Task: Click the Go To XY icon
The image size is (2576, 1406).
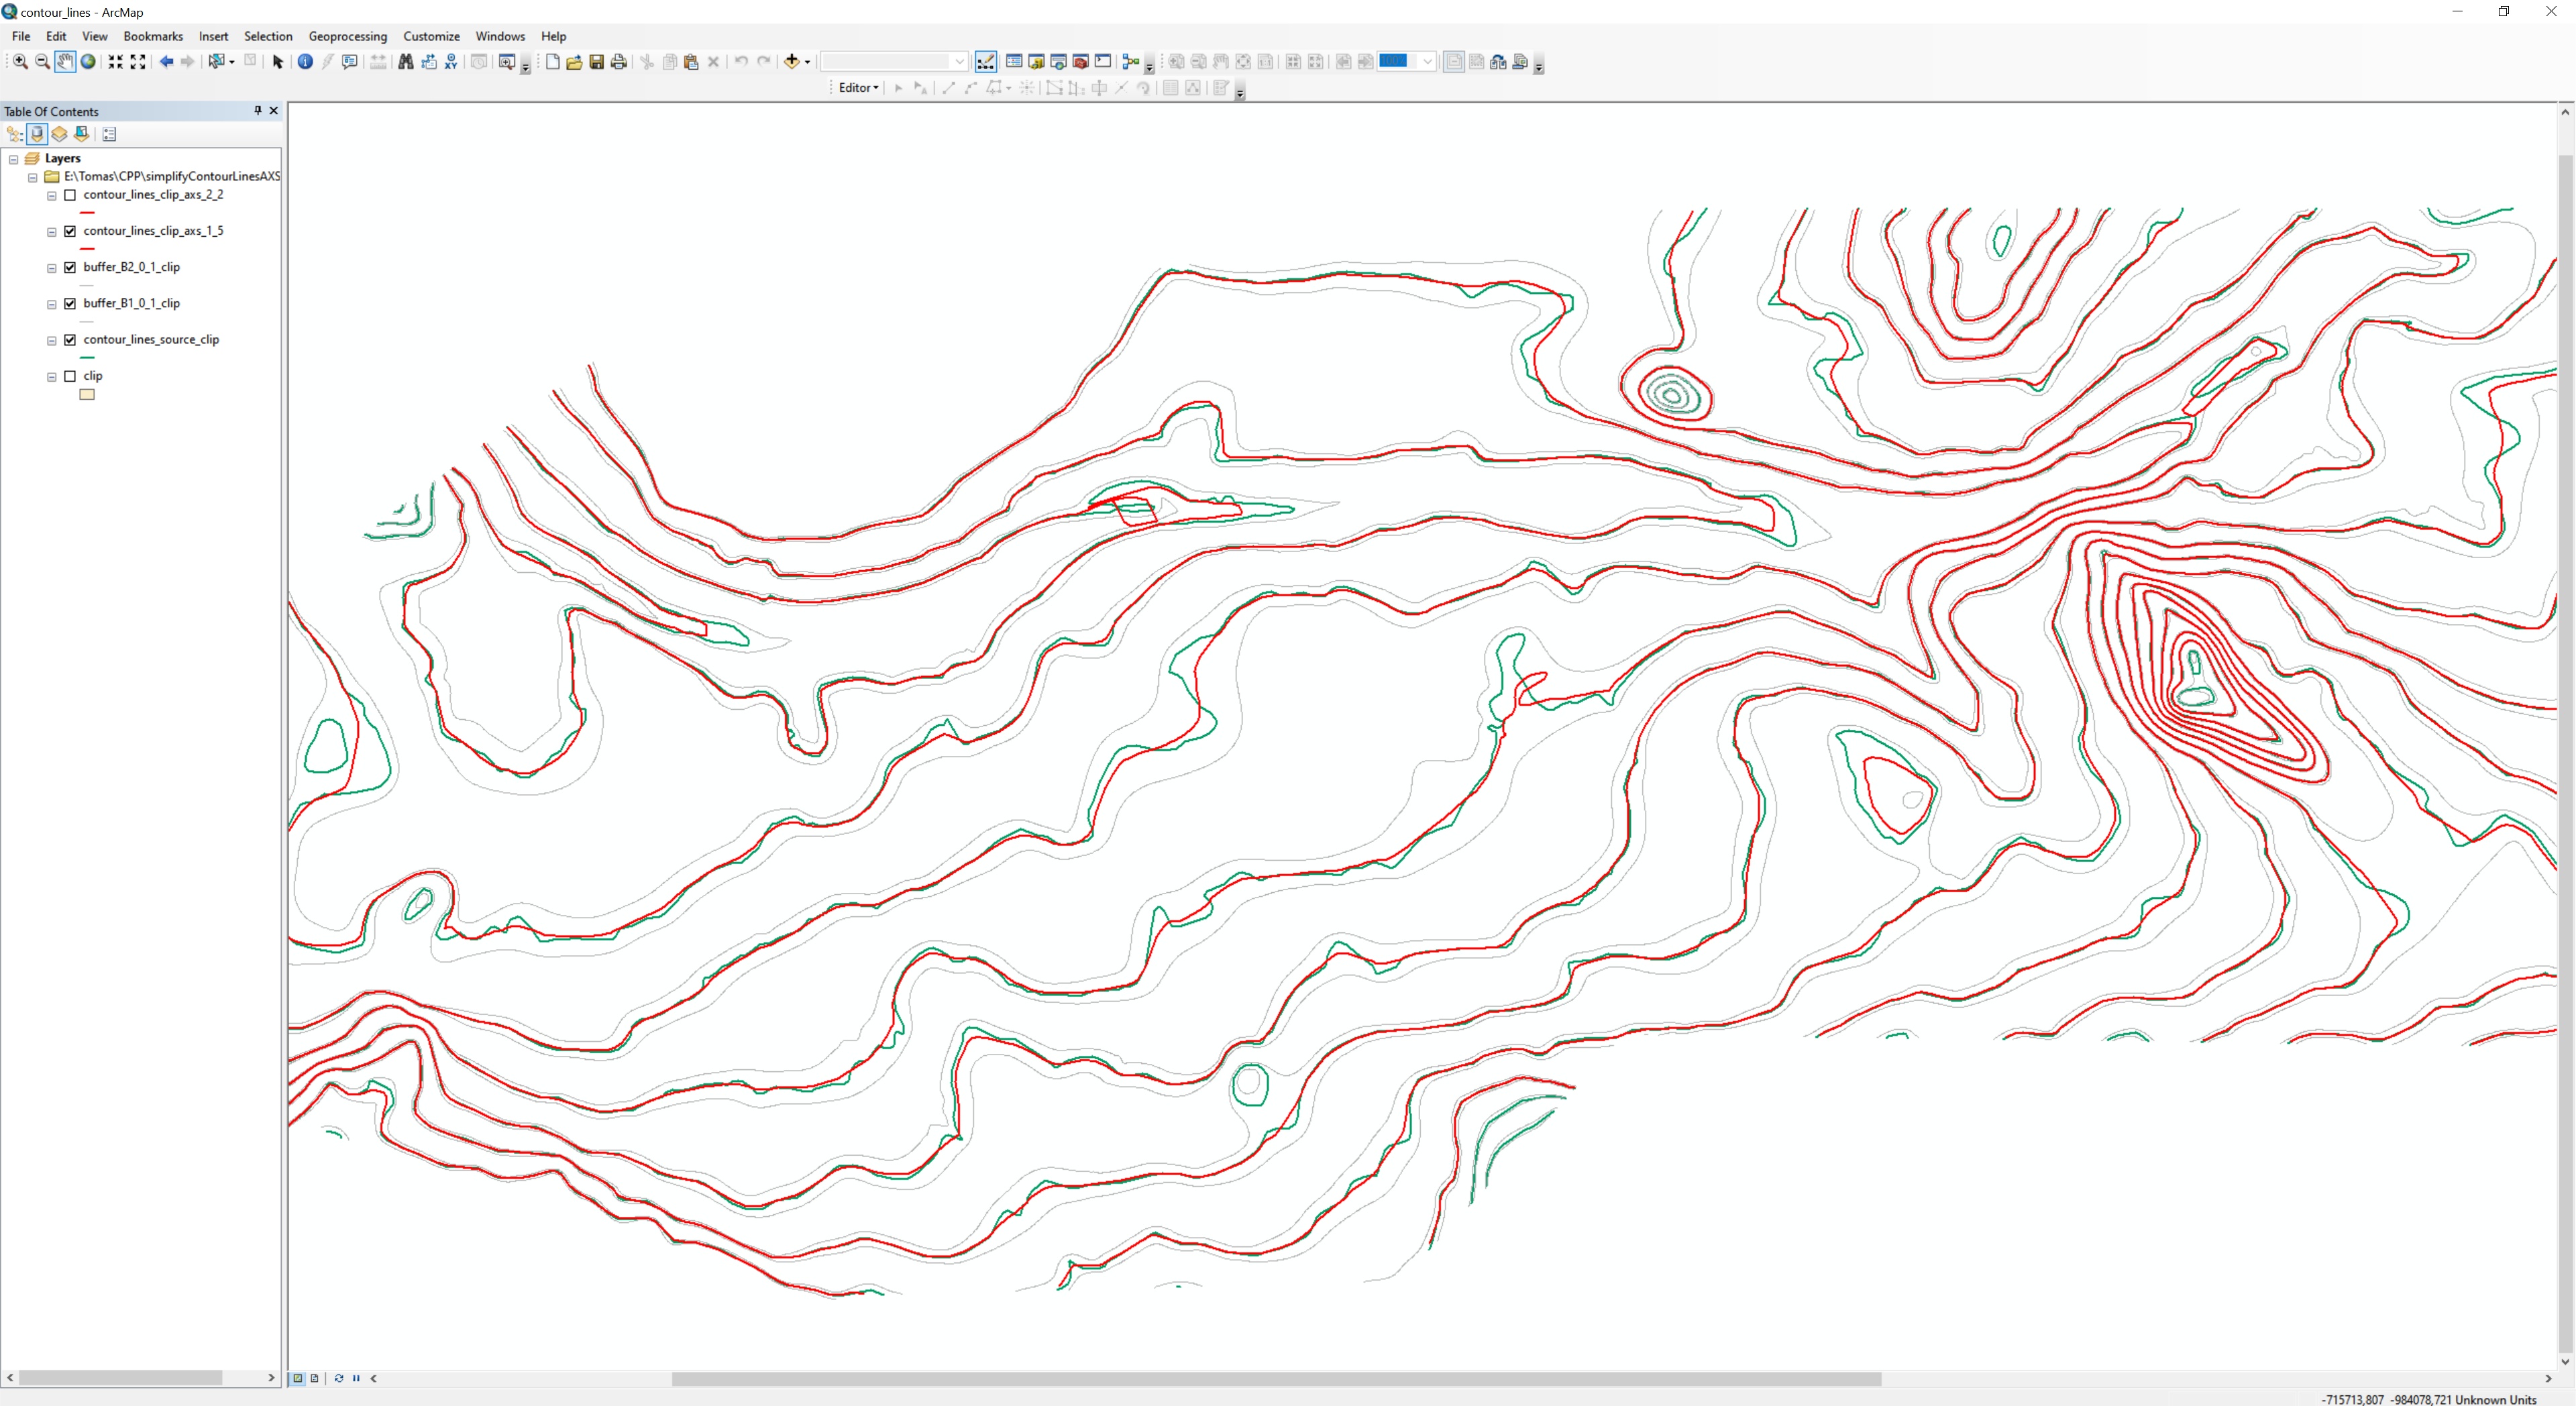Action: click(451, 62)
